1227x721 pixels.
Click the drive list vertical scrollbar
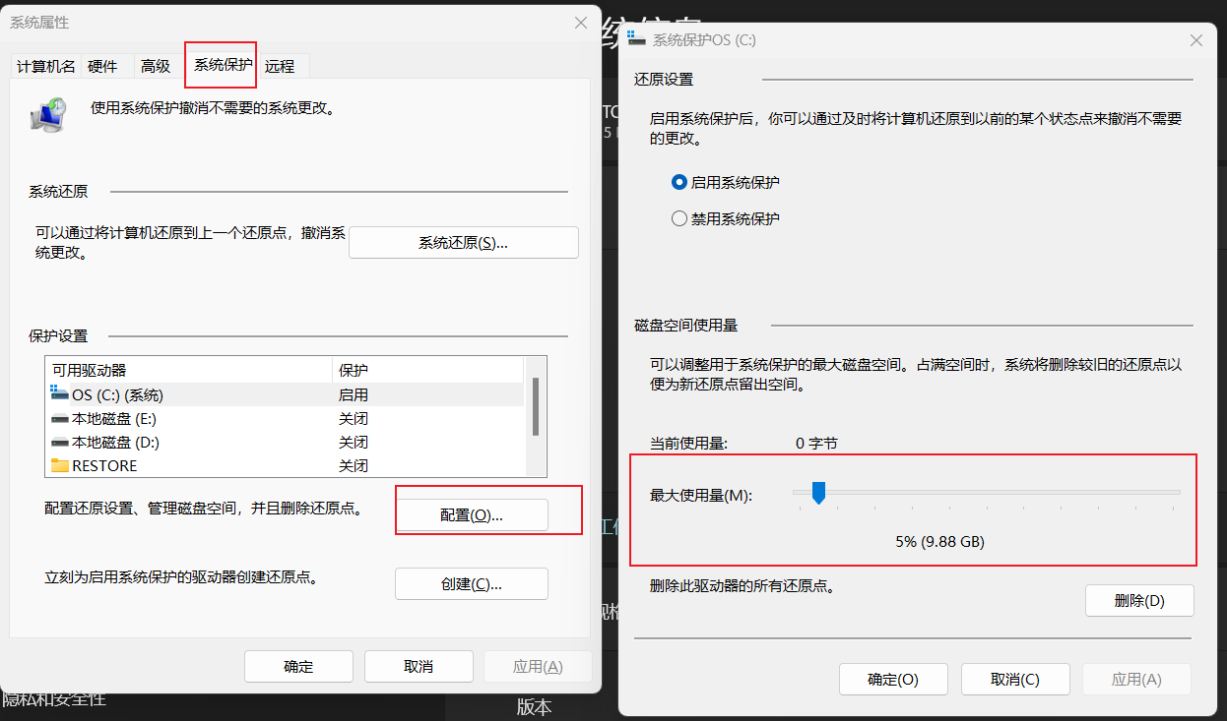click(536, 406)
